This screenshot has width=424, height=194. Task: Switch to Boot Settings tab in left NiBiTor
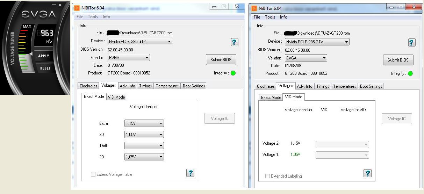click(x=194, y=86)
